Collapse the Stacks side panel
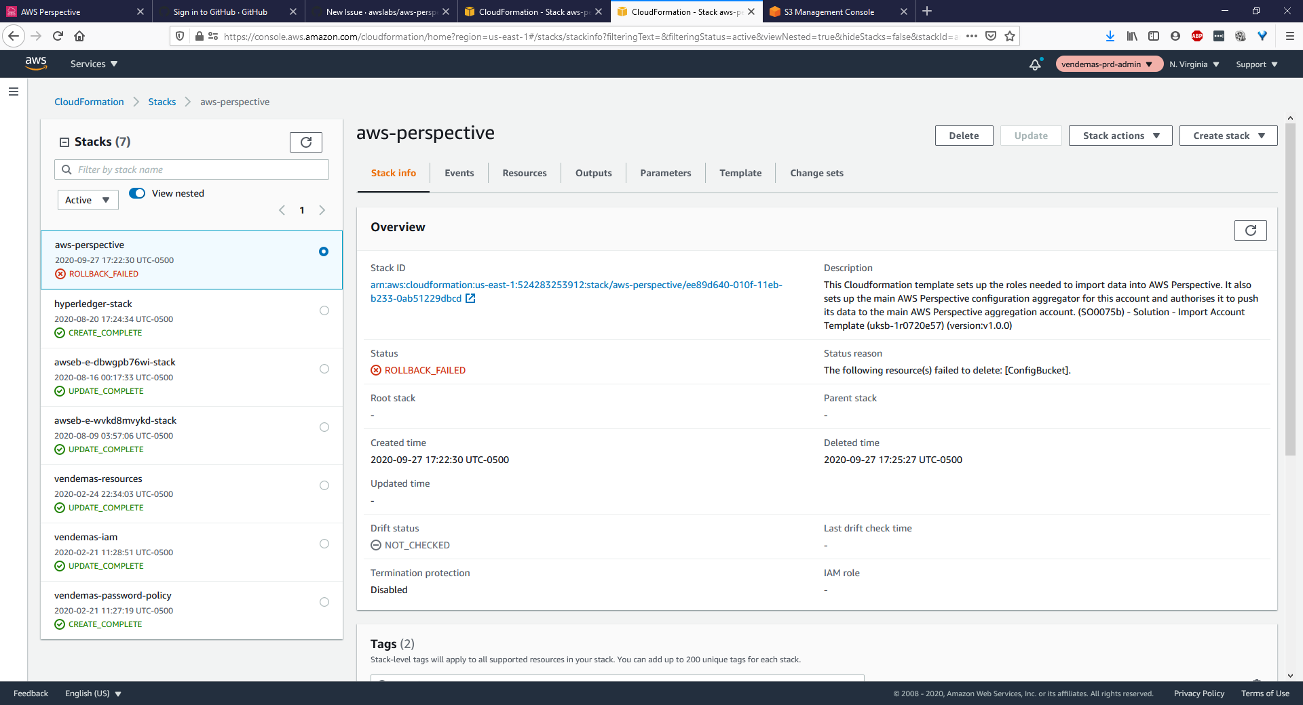Screen dimensions: 1303x705 click(64, 142)
